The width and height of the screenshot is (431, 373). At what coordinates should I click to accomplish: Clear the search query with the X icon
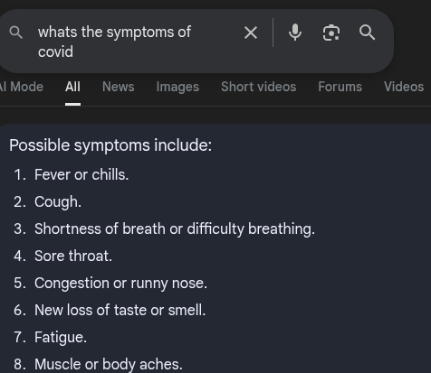click(251, 33)
